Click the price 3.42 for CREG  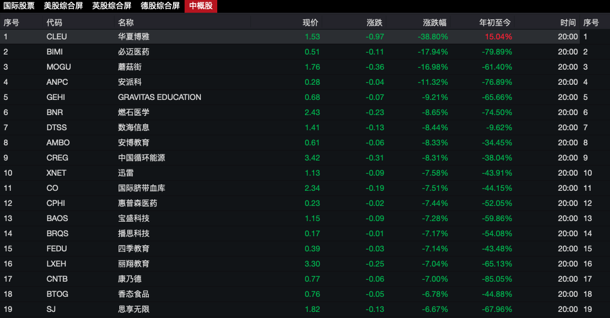pos(312,158)
